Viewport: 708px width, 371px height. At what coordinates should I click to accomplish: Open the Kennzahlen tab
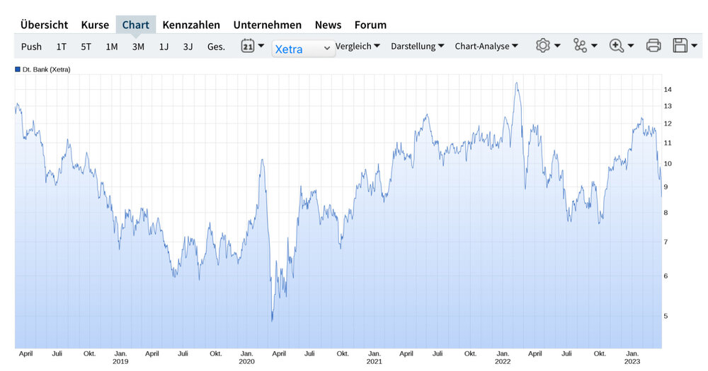[191, 25]
